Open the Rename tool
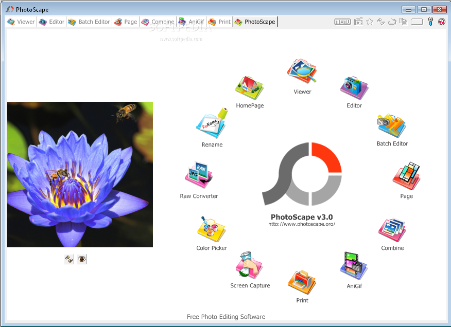Image resolution: width=451 pixels, height=327 pixels. pyautogui.click(x=212, y=123)
